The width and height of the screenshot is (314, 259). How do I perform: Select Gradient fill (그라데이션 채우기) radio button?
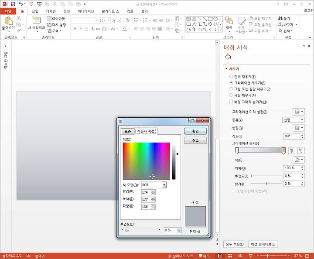[x=231, y=82]
